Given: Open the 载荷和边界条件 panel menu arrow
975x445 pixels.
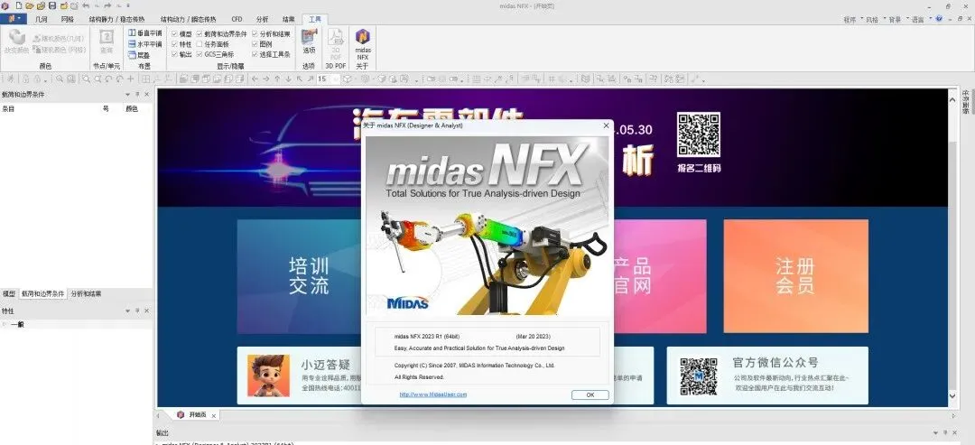Looking at the screenshot, I should point(127,95).
